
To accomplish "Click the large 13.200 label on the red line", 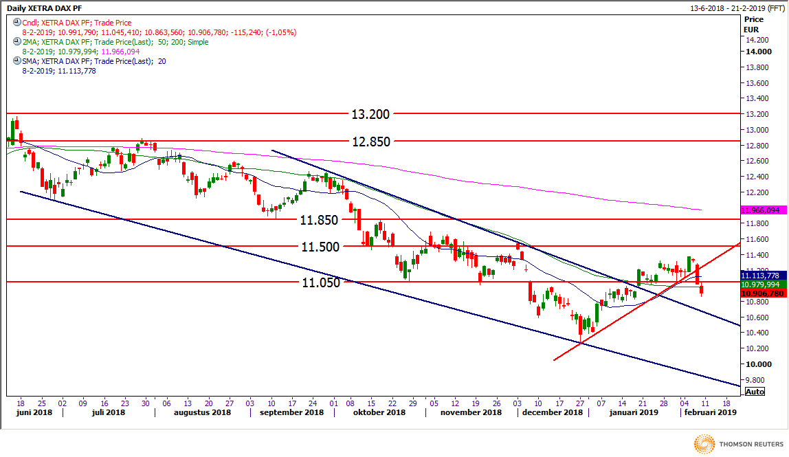I will 370,114.
